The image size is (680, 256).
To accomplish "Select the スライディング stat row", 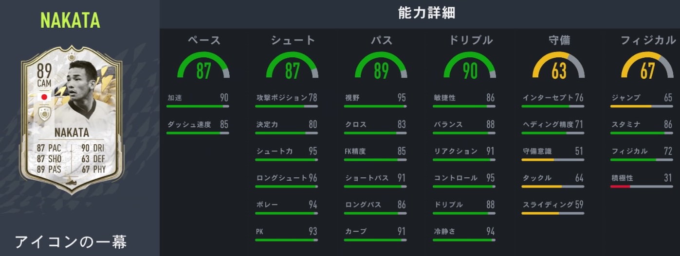I will [x=552, y=205].
